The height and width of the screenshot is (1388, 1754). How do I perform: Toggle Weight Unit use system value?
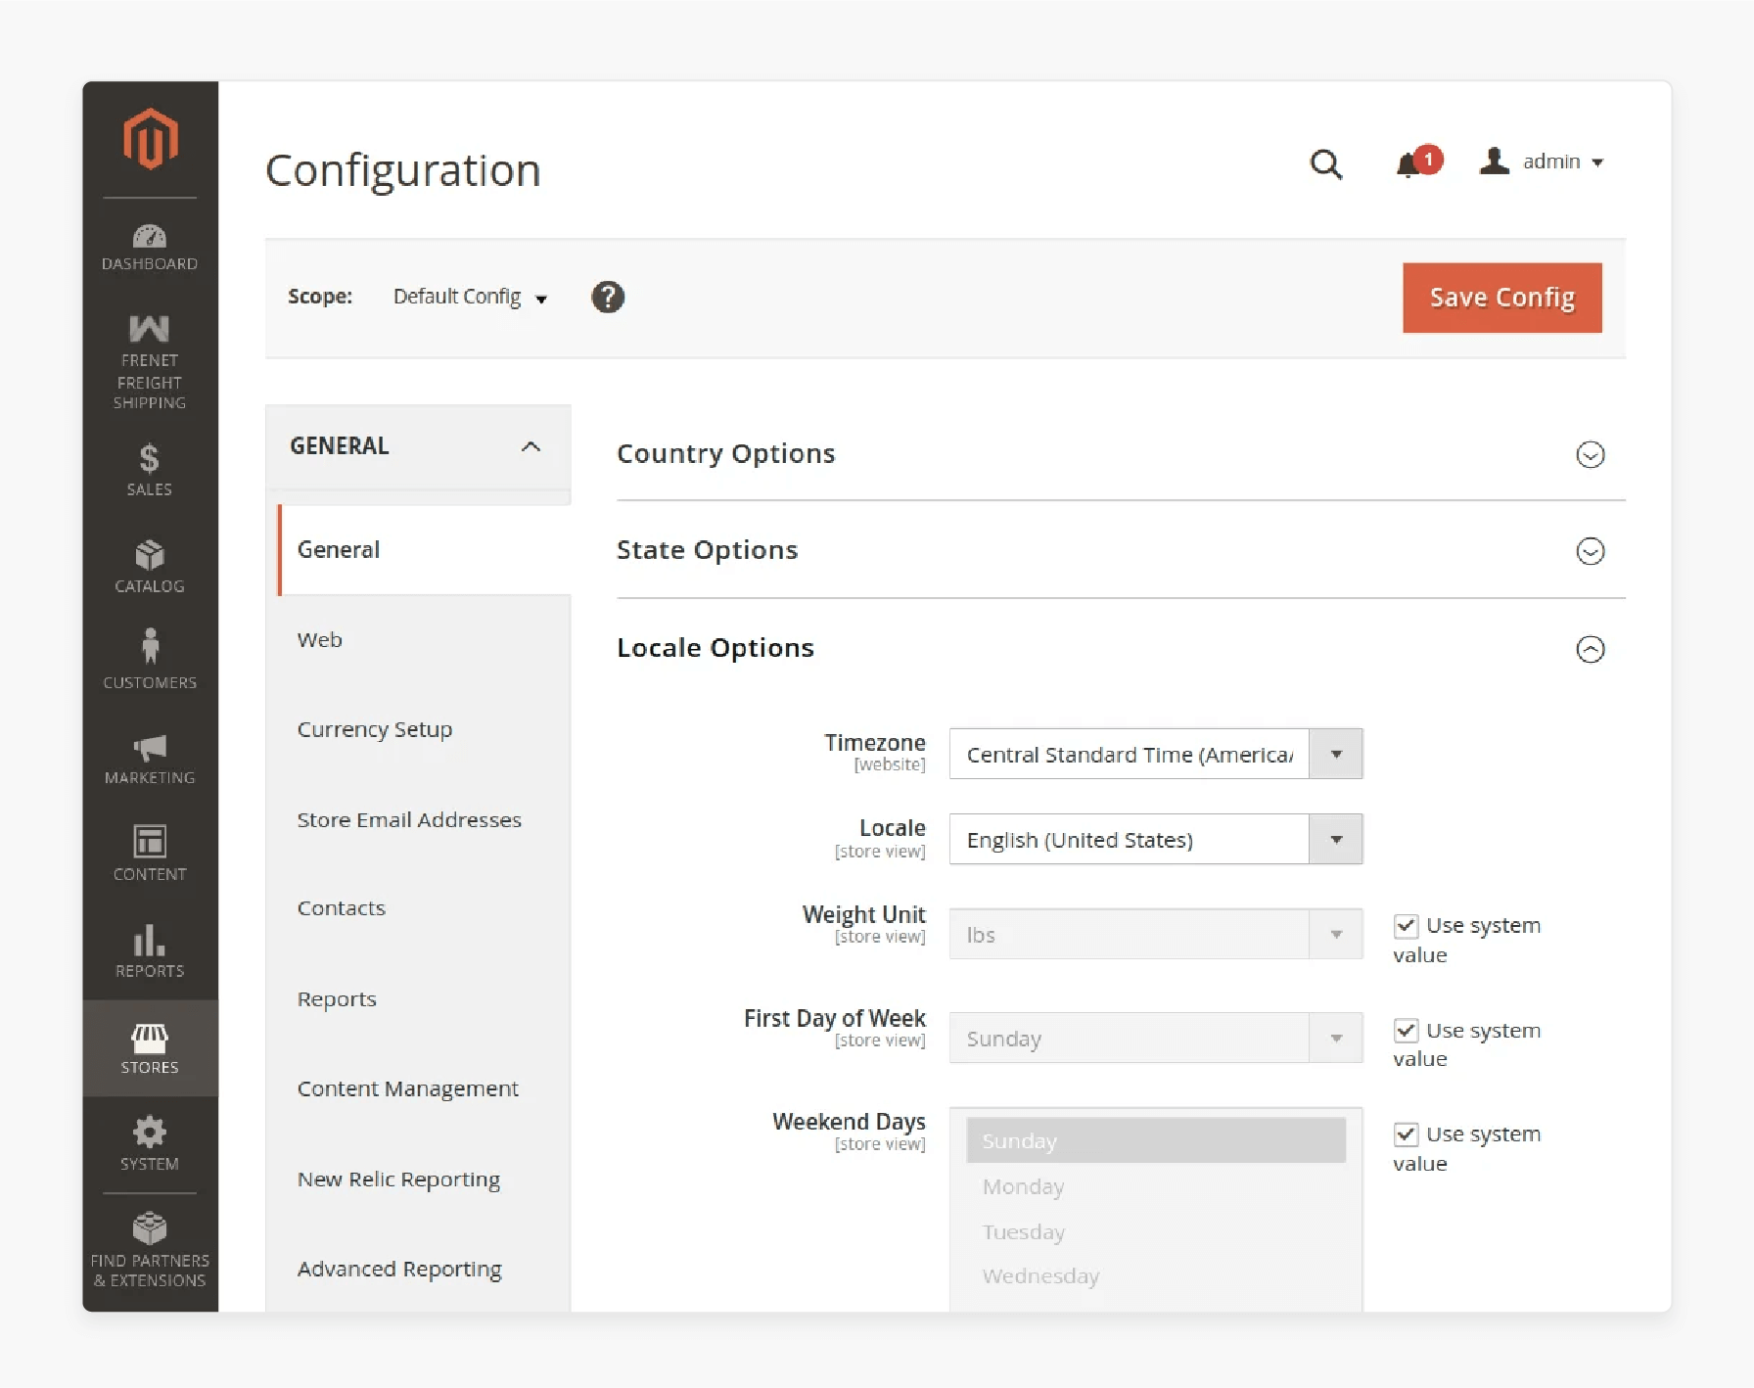pos(1406,926)
